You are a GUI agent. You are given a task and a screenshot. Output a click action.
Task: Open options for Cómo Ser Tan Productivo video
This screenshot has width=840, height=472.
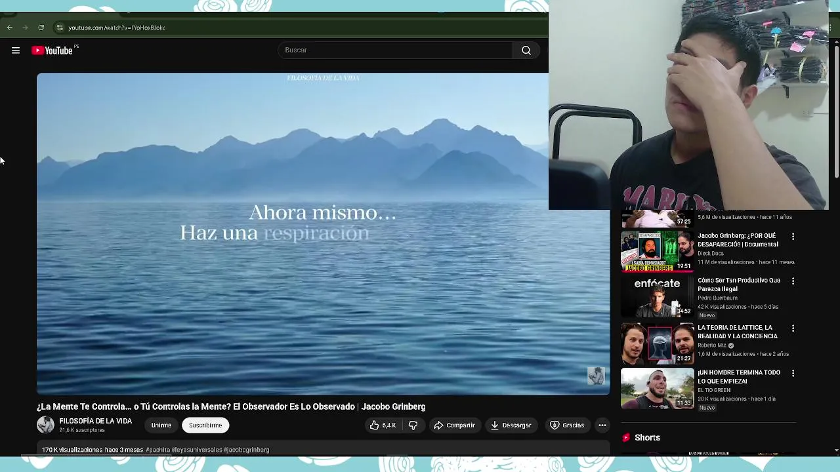pos(793,281)
